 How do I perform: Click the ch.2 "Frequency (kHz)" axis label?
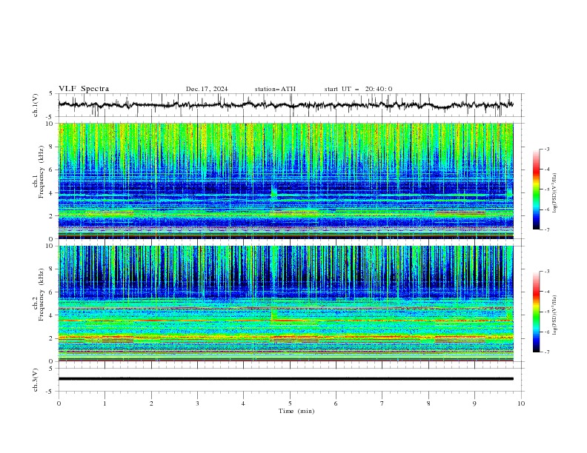tap(42, 295)
